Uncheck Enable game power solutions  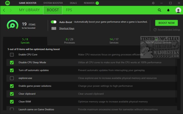coord(12,86)
